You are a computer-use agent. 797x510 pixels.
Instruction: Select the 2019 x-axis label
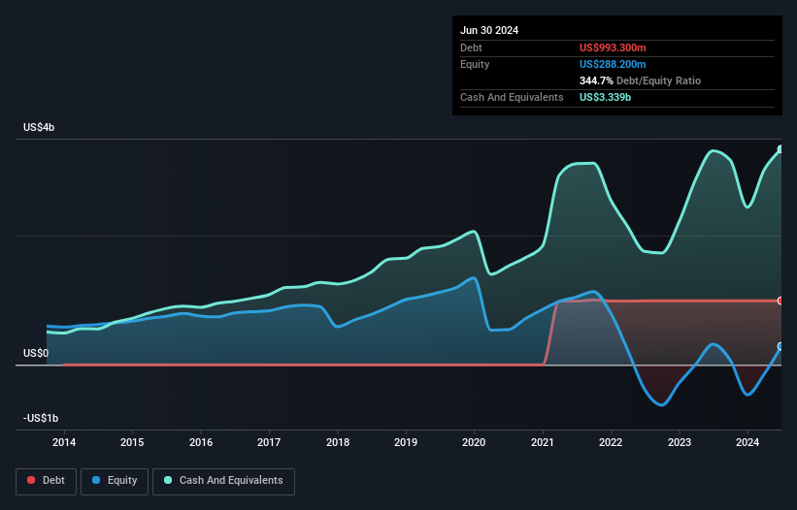tap(406, 442)
